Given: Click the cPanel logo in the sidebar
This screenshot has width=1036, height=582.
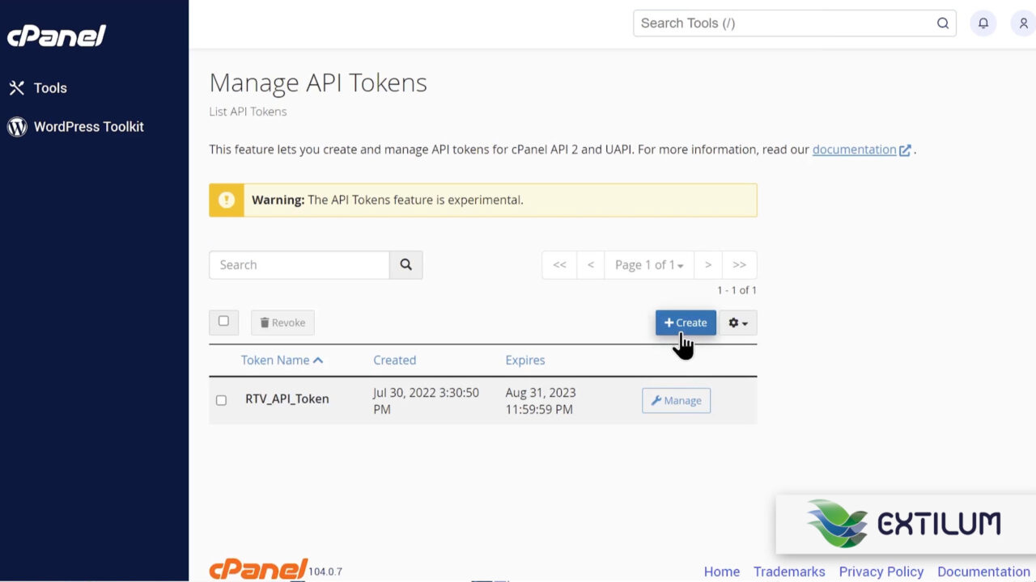Looking at the screenshot, I should [56, 36].
